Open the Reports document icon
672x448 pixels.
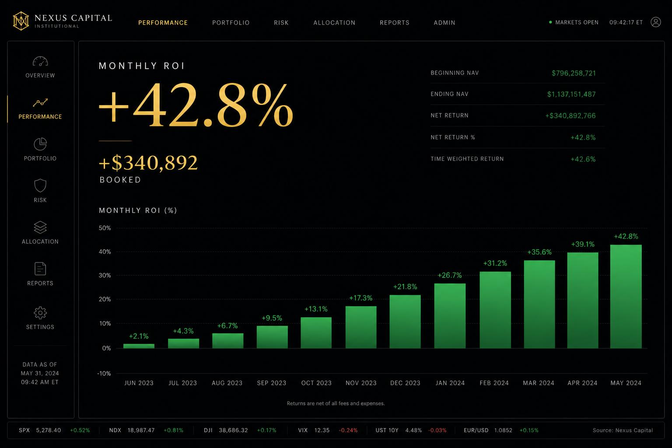(40, 269)
